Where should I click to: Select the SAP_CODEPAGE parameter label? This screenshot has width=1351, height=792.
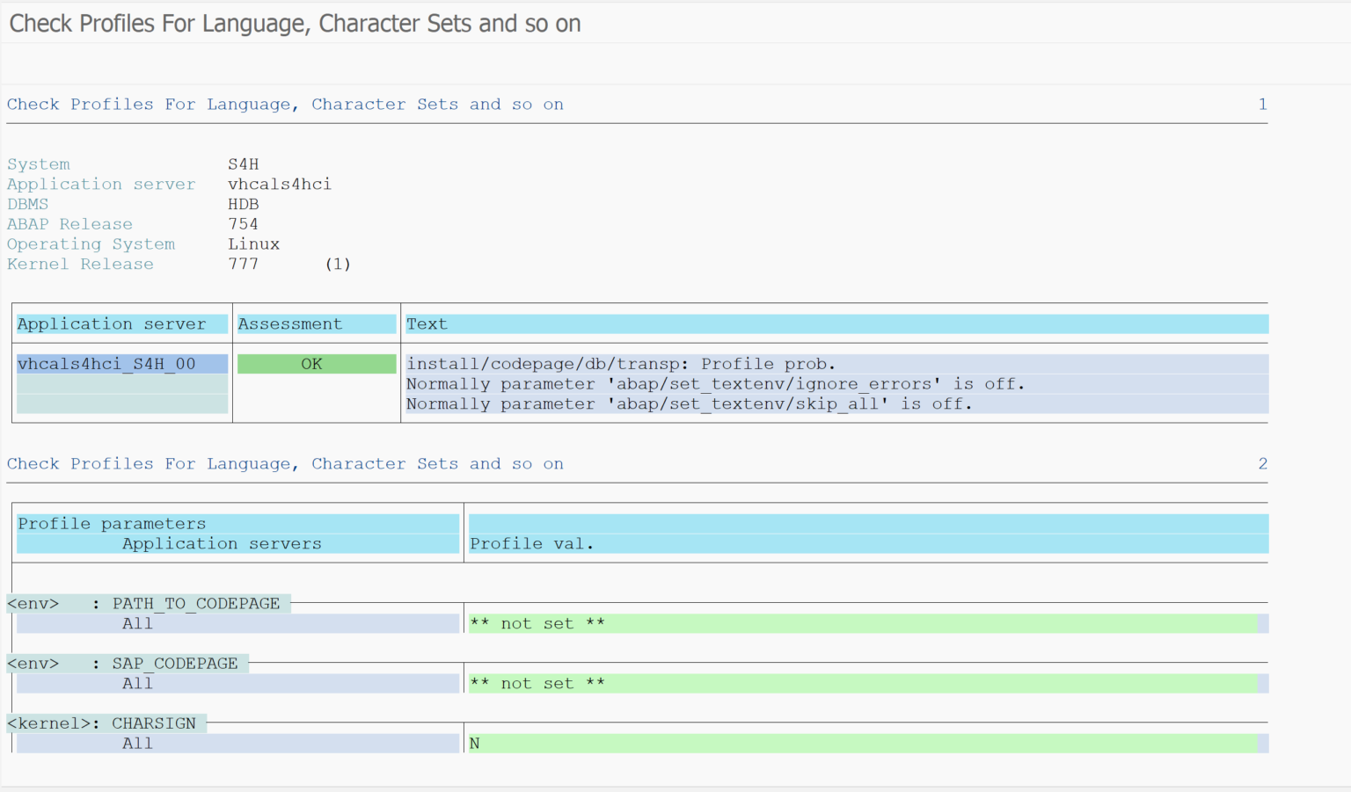(174, 664)
